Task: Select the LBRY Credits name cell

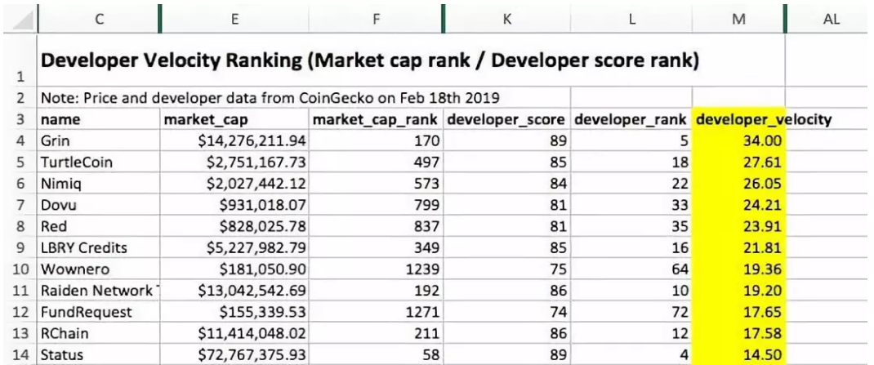Action: pyautogui.click(x=99, y=247)
